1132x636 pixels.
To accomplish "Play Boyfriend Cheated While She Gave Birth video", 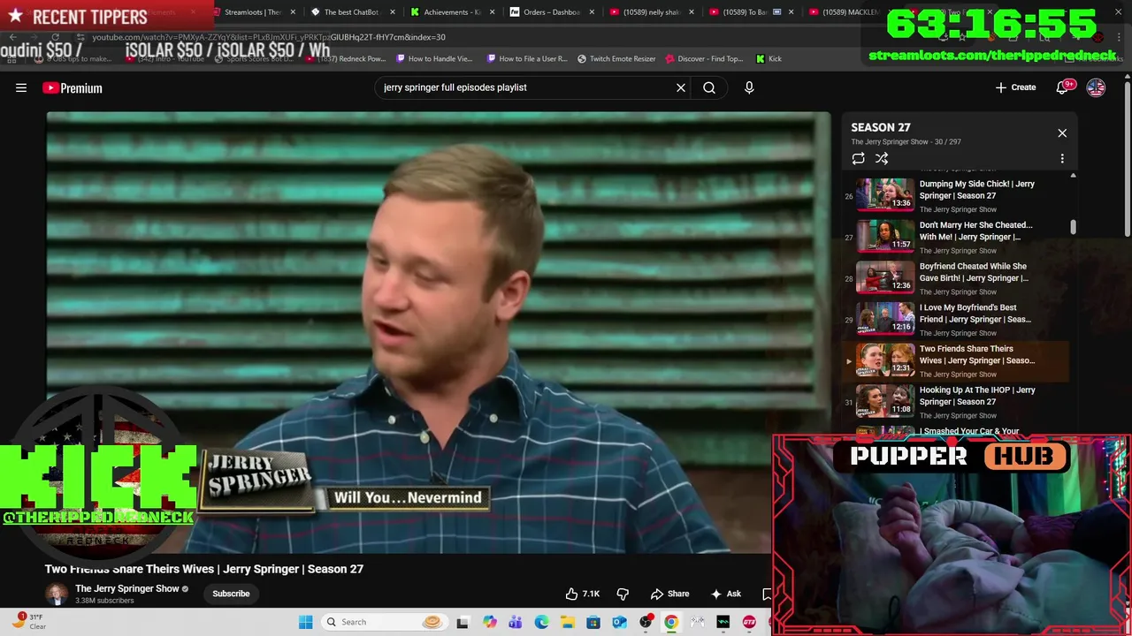I will click(955, 278).
